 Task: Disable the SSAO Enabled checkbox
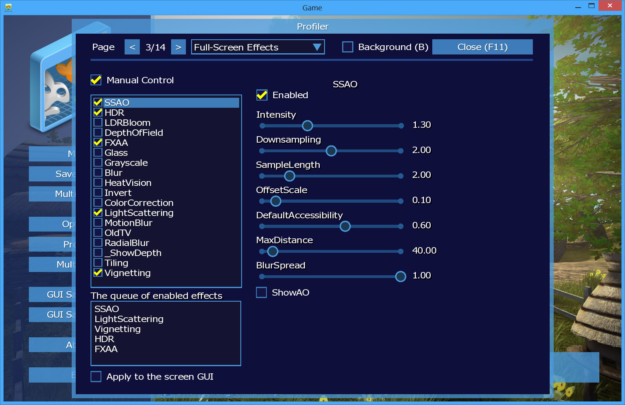coord(262,95)
